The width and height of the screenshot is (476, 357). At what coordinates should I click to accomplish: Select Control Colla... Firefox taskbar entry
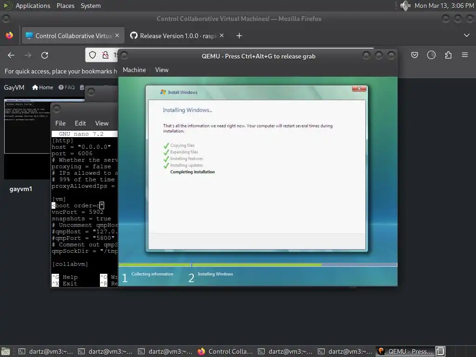(x=225, y=351)
